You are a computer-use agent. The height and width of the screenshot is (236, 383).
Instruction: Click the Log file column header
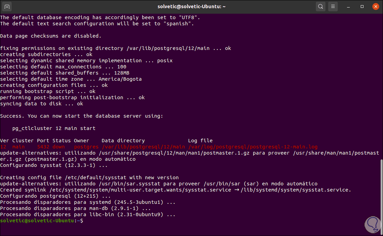point(200,141)
